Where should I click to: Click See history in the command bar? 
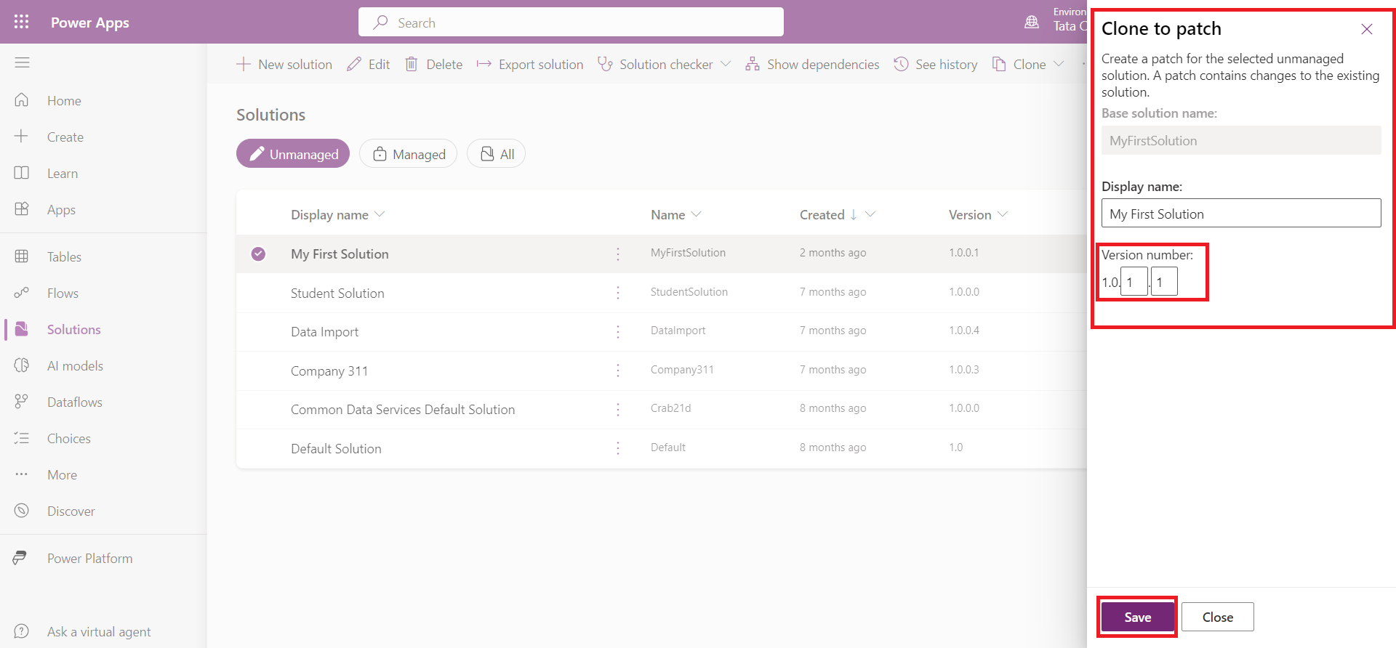tap(936, 65)
